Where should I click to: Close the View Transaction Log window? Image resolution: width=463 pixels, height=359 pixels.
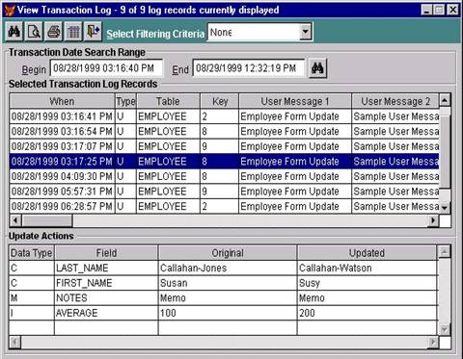[452, 10]
